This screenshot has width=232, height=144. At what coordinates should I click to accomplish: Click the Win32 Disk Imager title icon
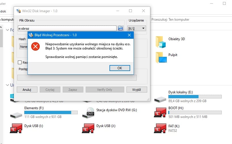point(18,11)
